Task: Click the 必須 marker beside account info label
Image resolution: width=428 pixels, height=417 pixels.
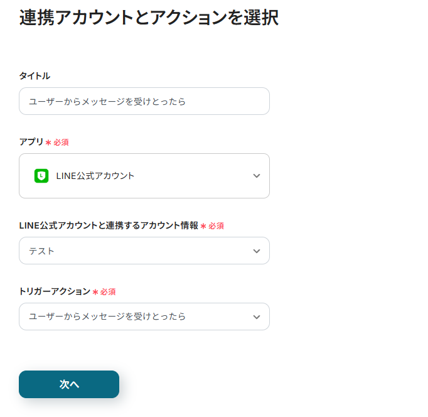Action: click(x=216, y=226)
